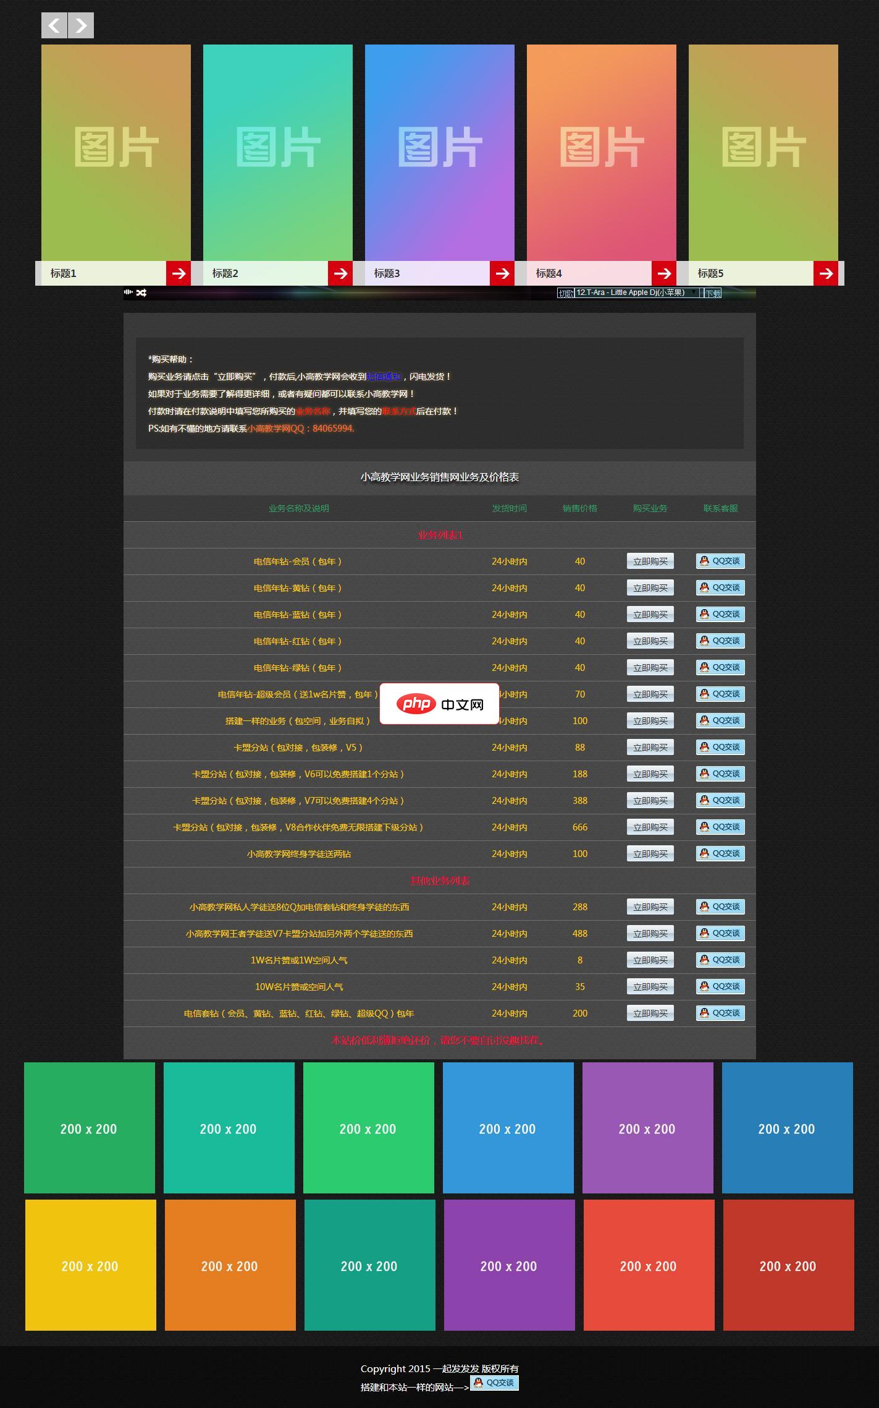The image size is (879, 1408).
Task: Click the 下載 download link in player
Action: coord(713,294)
